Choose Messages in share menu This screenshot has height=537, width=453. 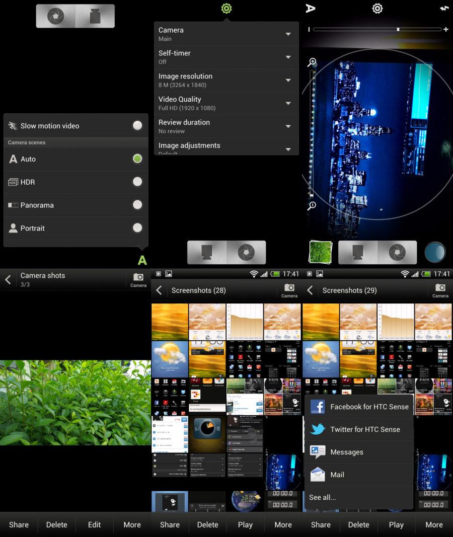click(x=359, y=452)
